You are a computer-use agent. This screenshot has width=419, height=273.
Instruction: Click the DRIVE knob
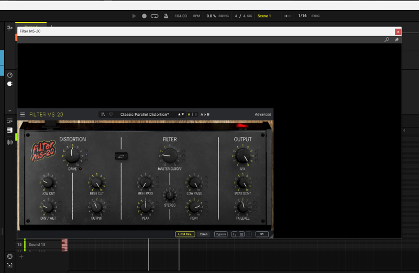coord(72,155)
